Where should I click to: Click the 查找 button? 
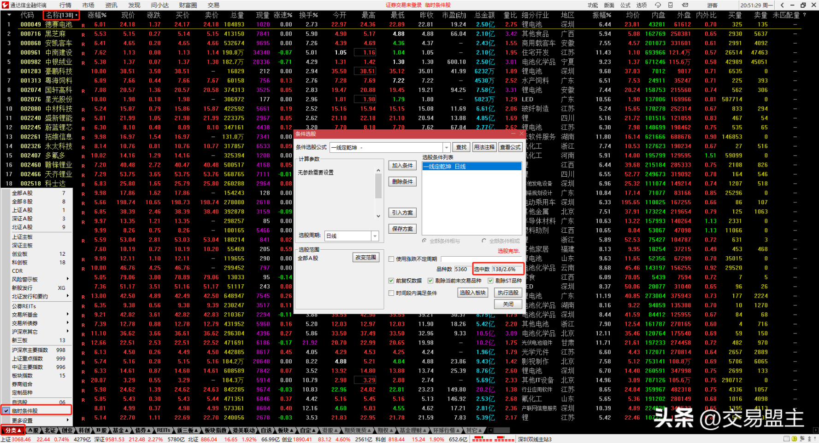[x=461, y=147]
